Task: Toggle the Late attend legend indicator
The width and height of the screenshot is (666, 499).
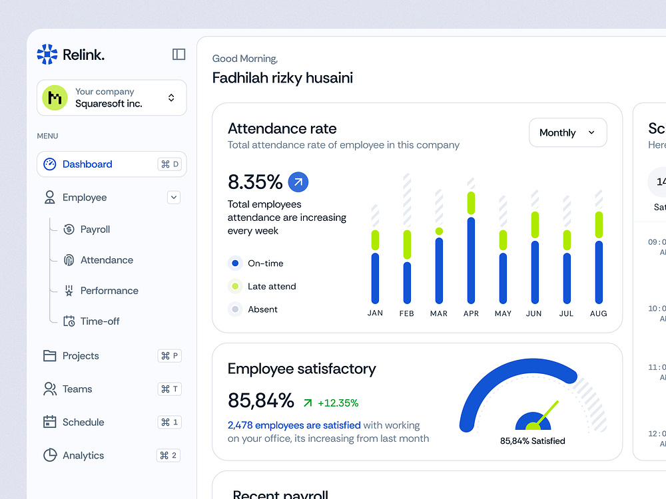Action: click(x=234, y=286)
